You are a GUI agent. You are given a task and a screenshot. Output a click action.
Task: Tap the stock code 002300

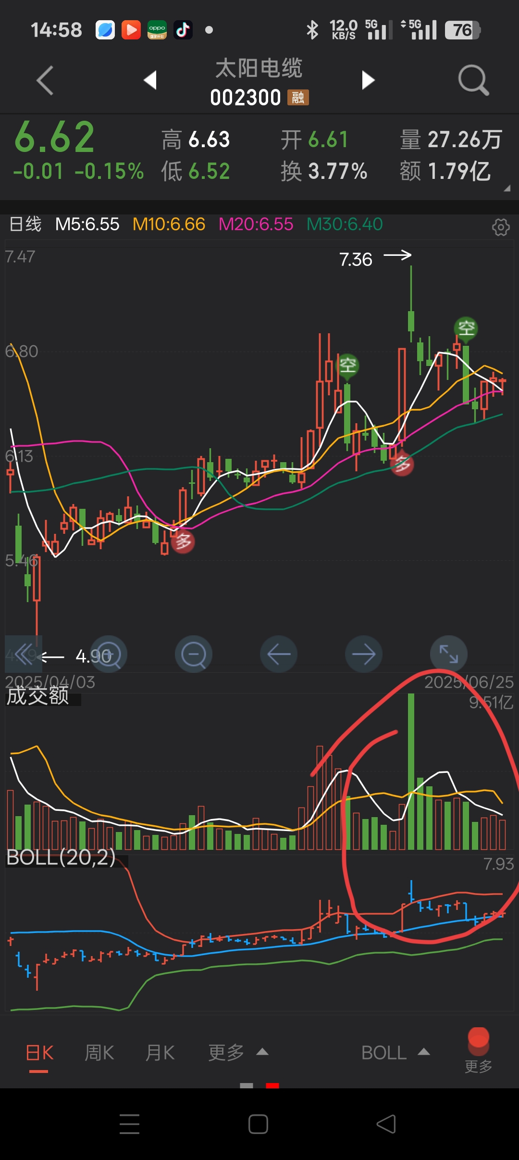pyautogui.click(x=246, y=98)
